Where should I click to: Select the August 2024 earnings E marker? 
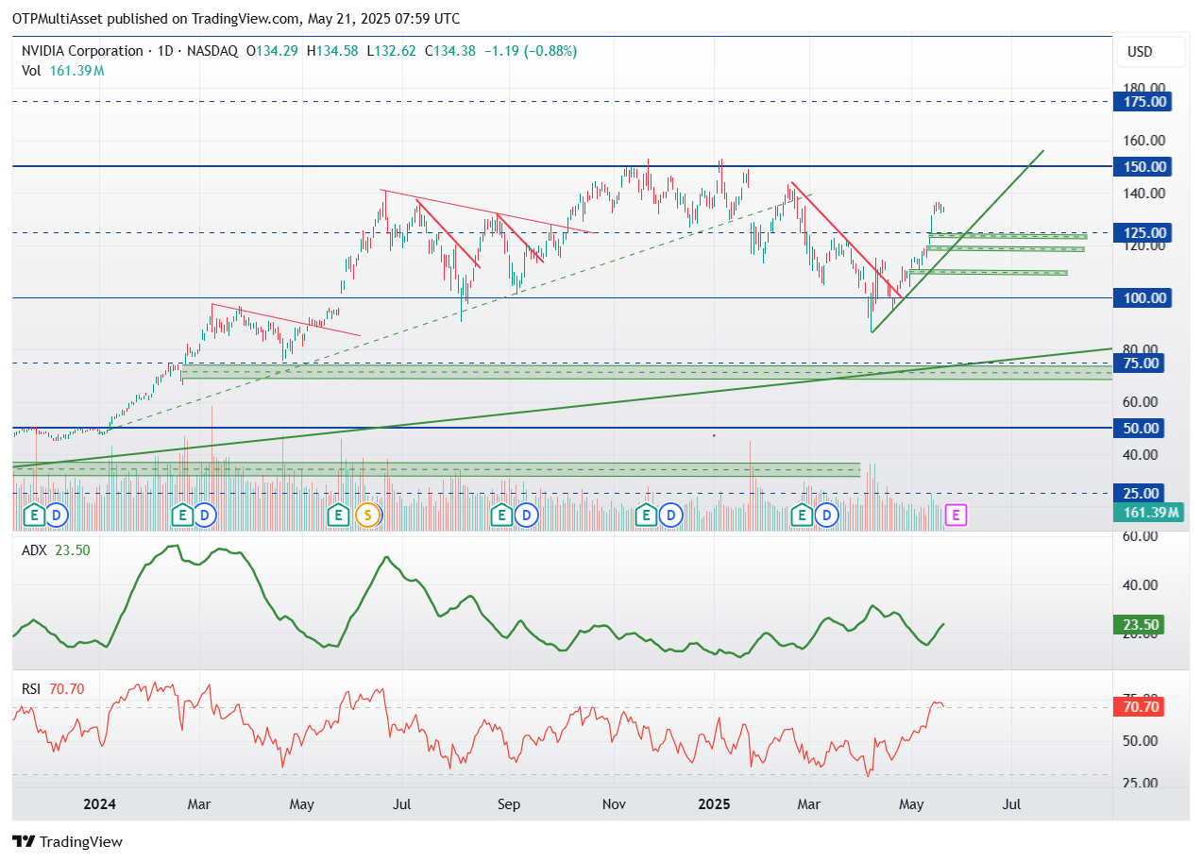(x=501, y=515)
